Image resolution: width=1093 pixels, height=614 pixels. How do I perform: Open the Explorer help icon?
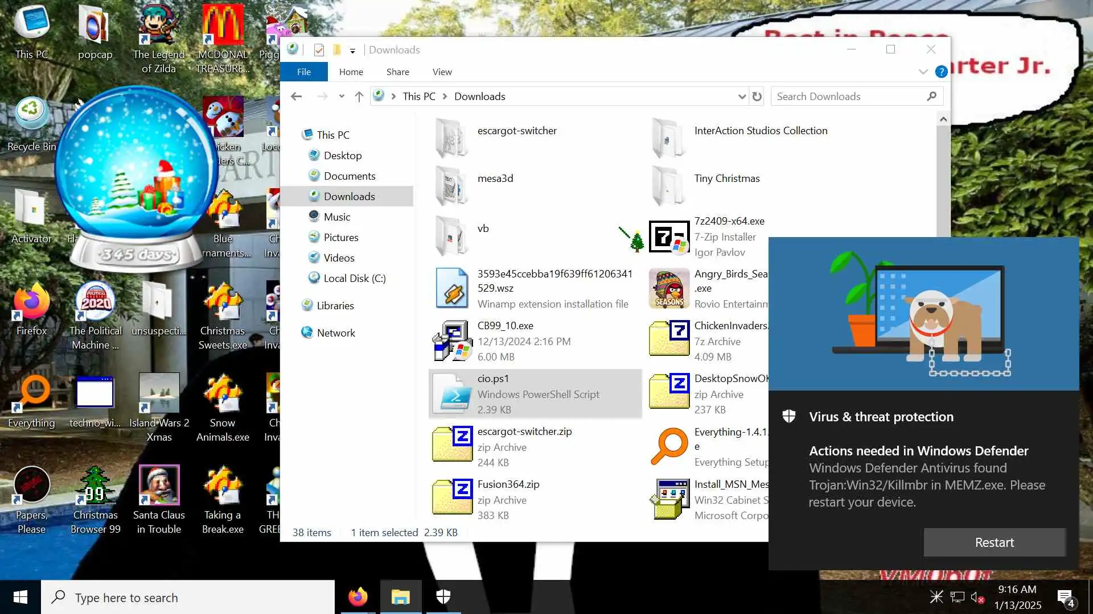tap(941, 72)
